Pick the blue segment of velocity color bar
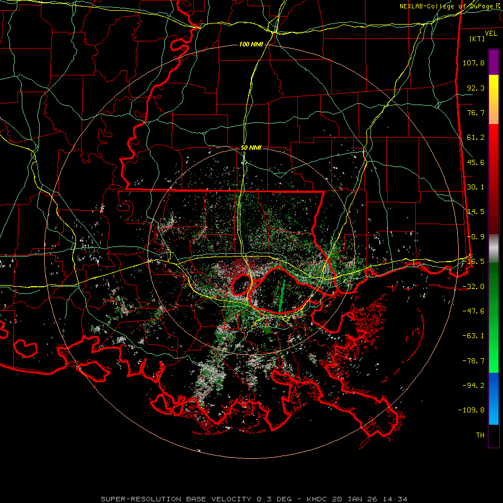Screen dimensions: 503x503 click(x=493, y=398)
